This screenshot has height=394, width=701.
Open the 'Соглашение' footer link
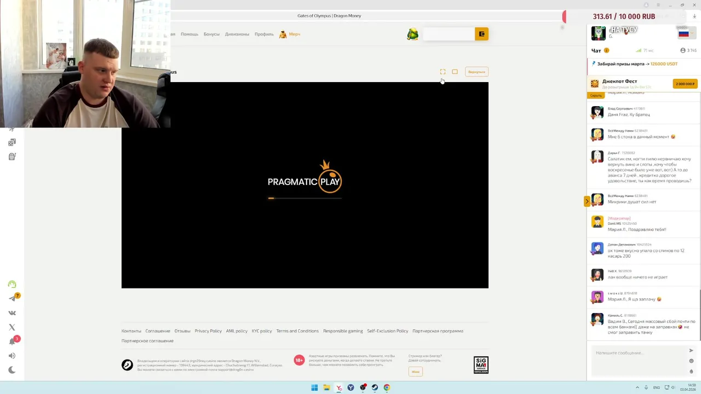tap(158, 331)
